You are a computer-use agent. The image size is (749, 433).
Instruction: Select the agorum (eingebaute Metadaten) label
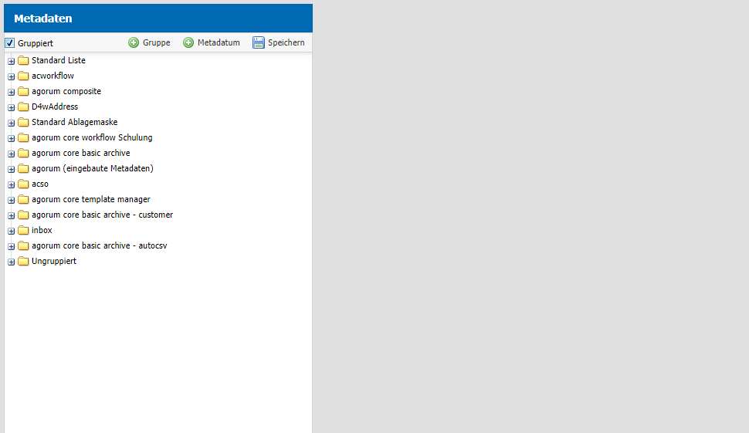click(x=93, y=168)
